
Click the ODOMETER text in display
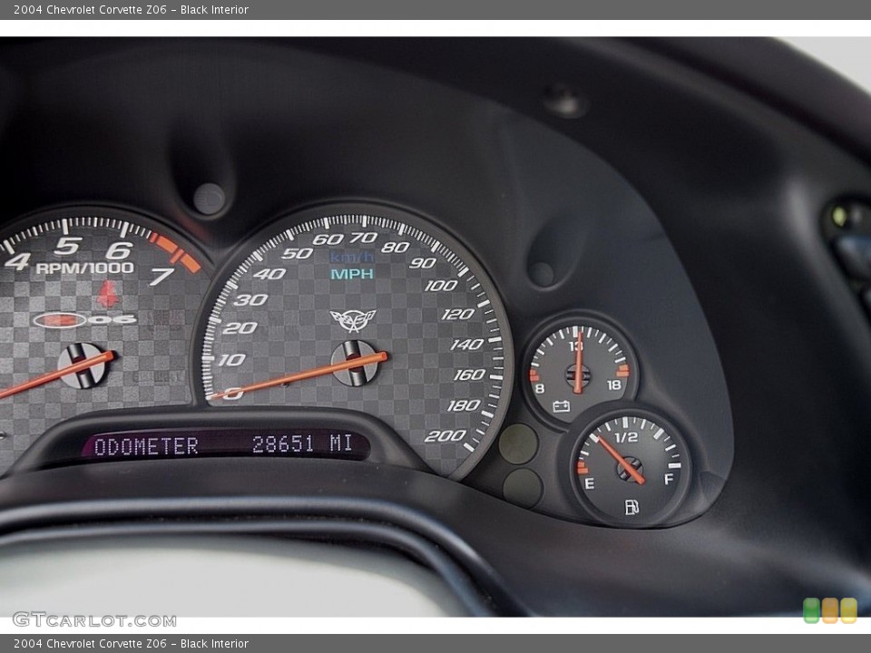point(146,446)
